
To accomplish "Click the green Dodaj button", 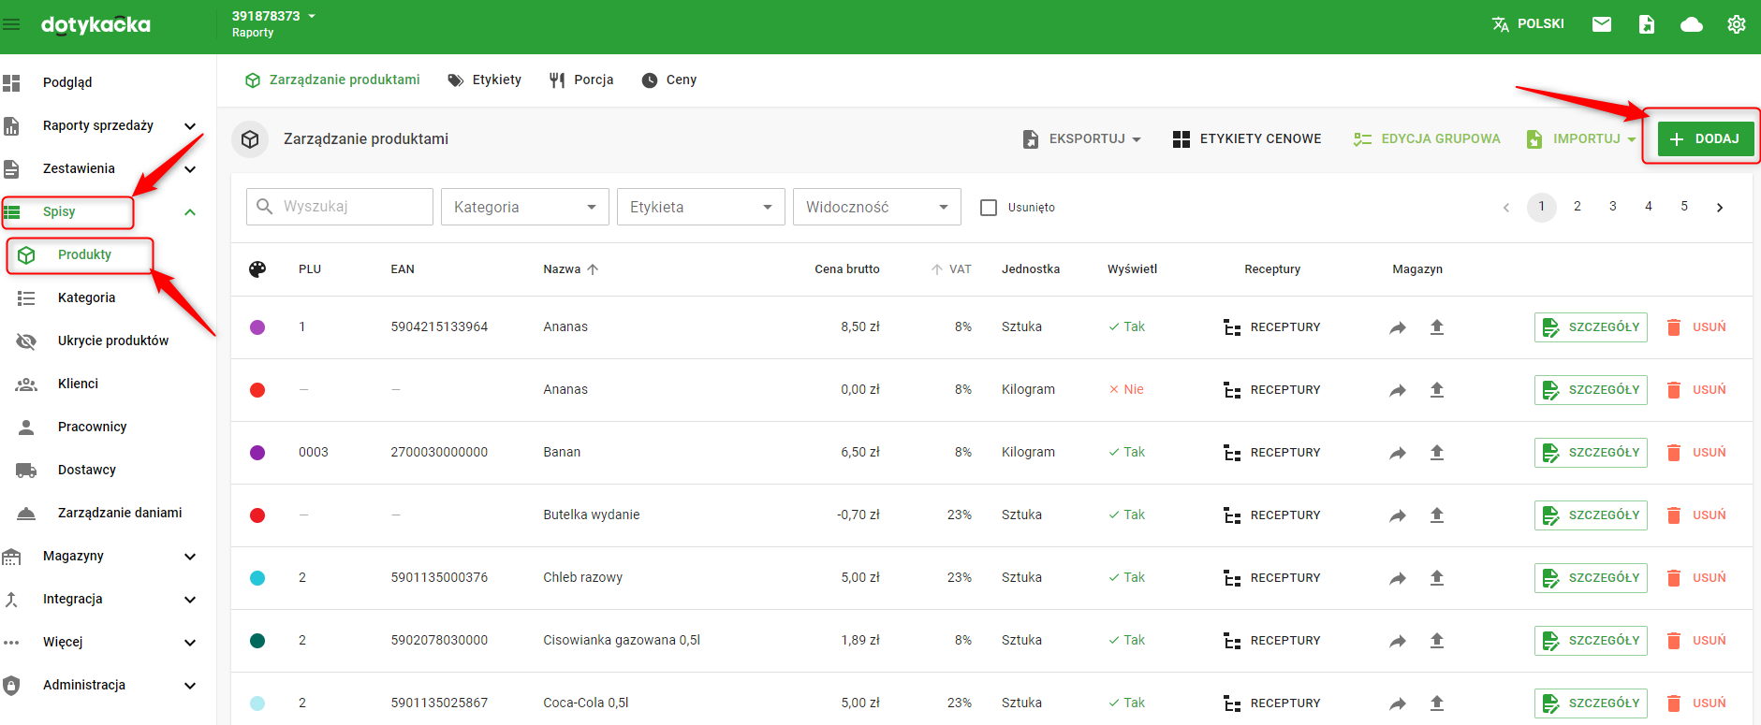I will 1705,139.
